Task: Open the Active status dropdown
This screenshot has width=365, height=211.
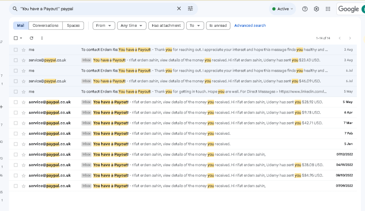Action: pyautogui.click(x=282, y=9)
